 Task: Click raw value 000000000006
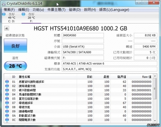pyautogui.click(x=141, y=94)
